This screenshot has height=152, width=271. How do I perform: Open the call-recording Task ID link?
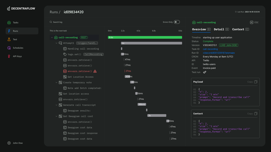[x=210, y=49]
